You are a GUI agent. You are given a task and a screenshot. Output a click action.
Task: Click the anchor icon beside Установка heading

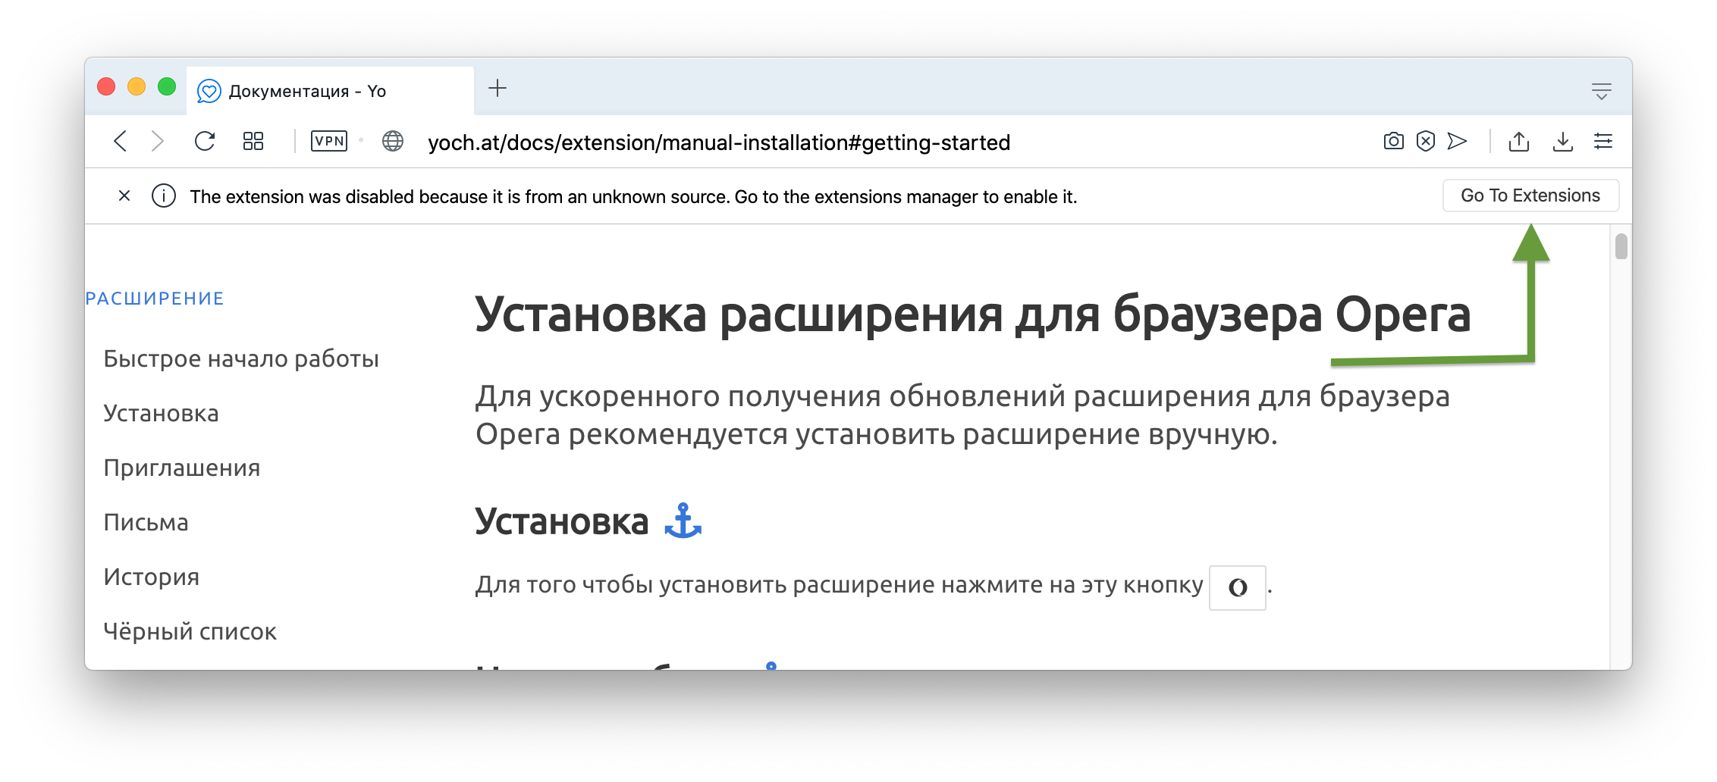[683, 521]
